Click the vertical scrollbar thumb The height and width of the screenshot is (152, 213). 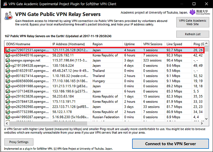point(206,48)
